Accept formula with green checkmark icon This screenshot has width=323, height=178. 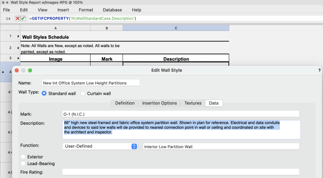(x=23, y=19)
